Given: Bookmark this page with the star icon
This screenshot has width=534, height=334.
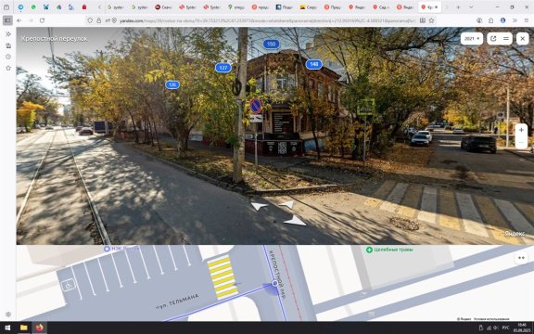Looking at the screenshot, I should (431, 20).
